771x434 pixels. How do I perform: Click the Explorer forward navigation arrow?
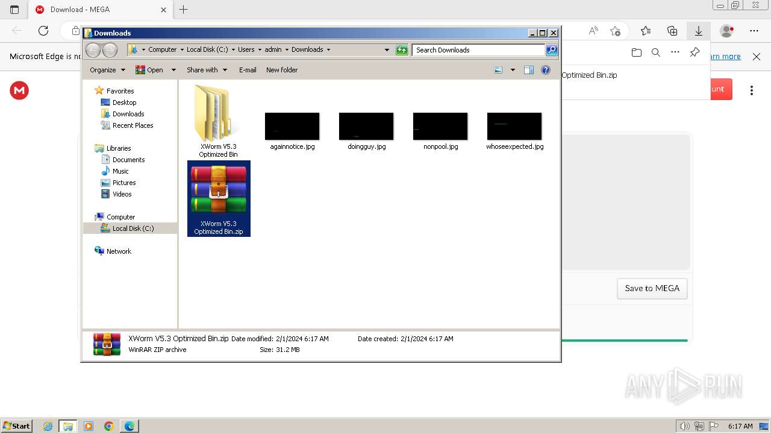110,50
